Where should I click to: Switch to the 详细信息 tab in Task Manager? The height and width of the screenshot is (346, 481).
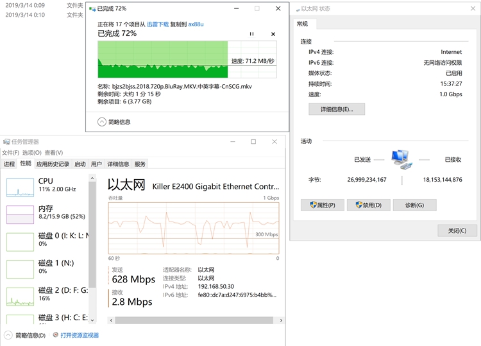click(118, 164)
